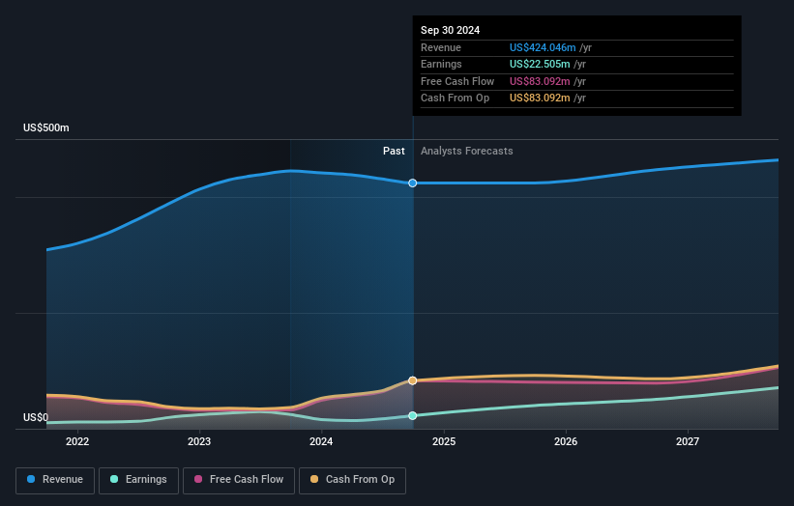Click the Earnings row label in tooltip
Viewport: 794px width, 506px height.
point(441,64)
